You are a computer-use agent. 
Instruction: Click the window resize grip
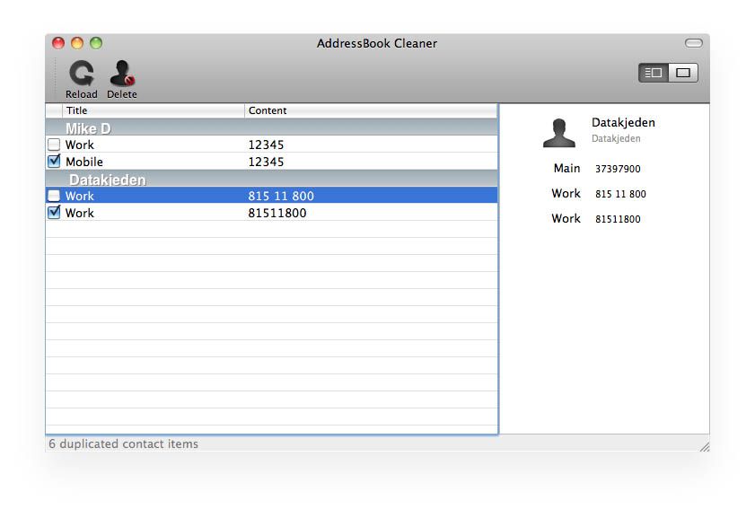[705, 446]
